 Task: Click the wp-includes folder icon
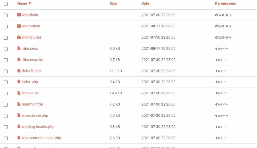19,37
